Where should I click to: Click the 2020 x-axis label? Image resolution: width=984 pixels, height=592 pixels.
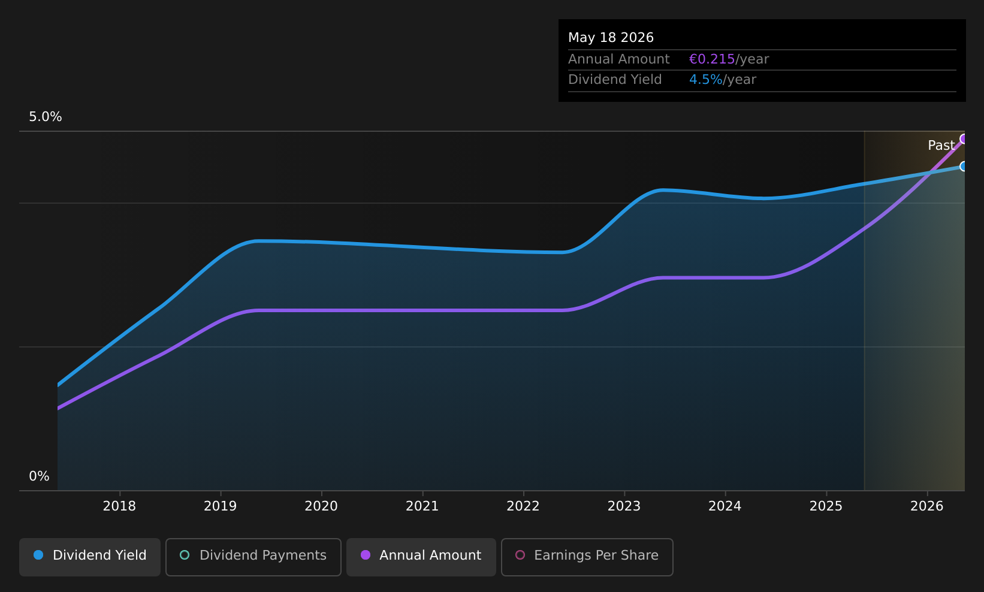[321, 506]
